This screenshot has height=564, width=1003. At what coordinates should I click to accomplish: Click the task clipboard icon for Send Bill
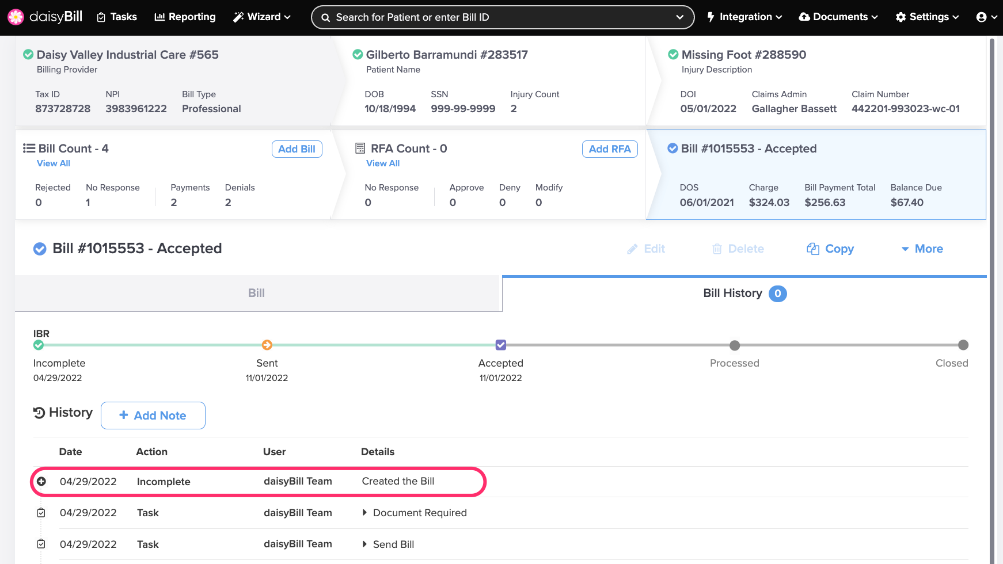point(41,544)
